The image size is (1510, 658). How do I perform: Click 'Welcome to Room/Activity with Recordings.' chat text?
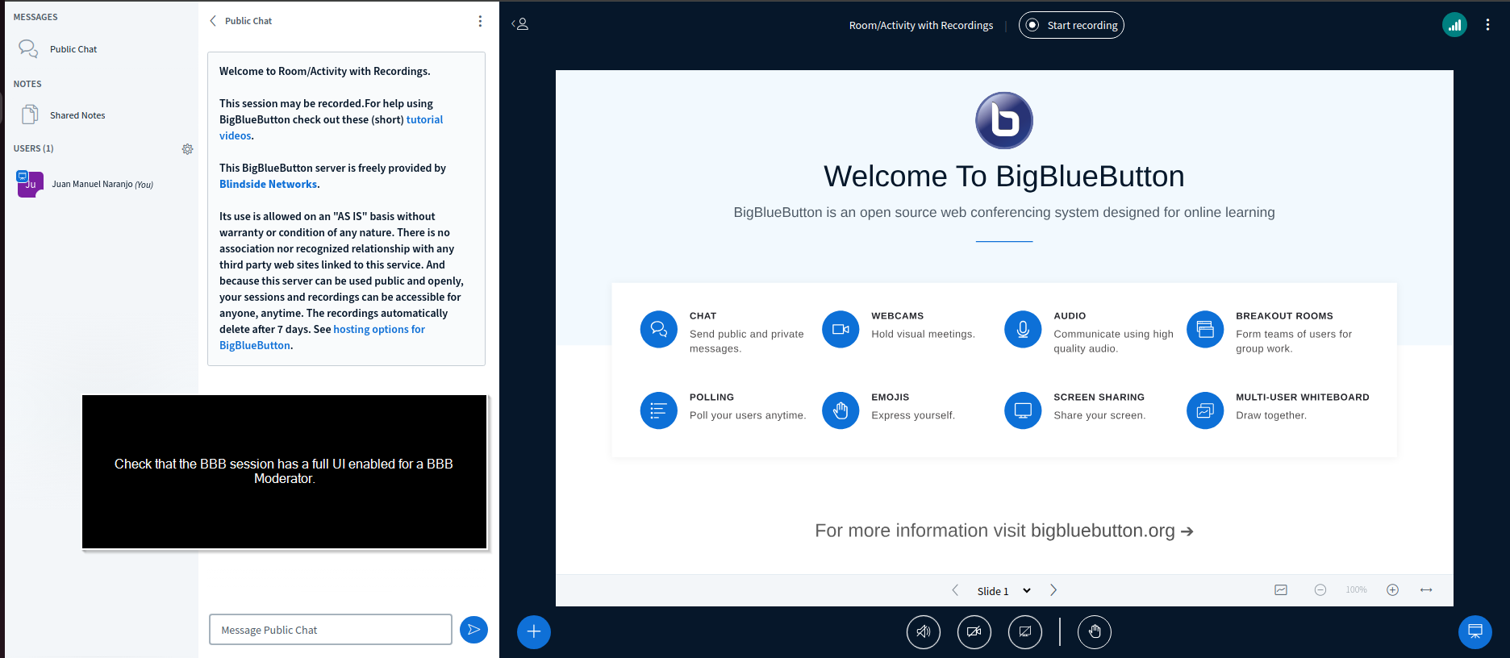(x=325, y=71)
